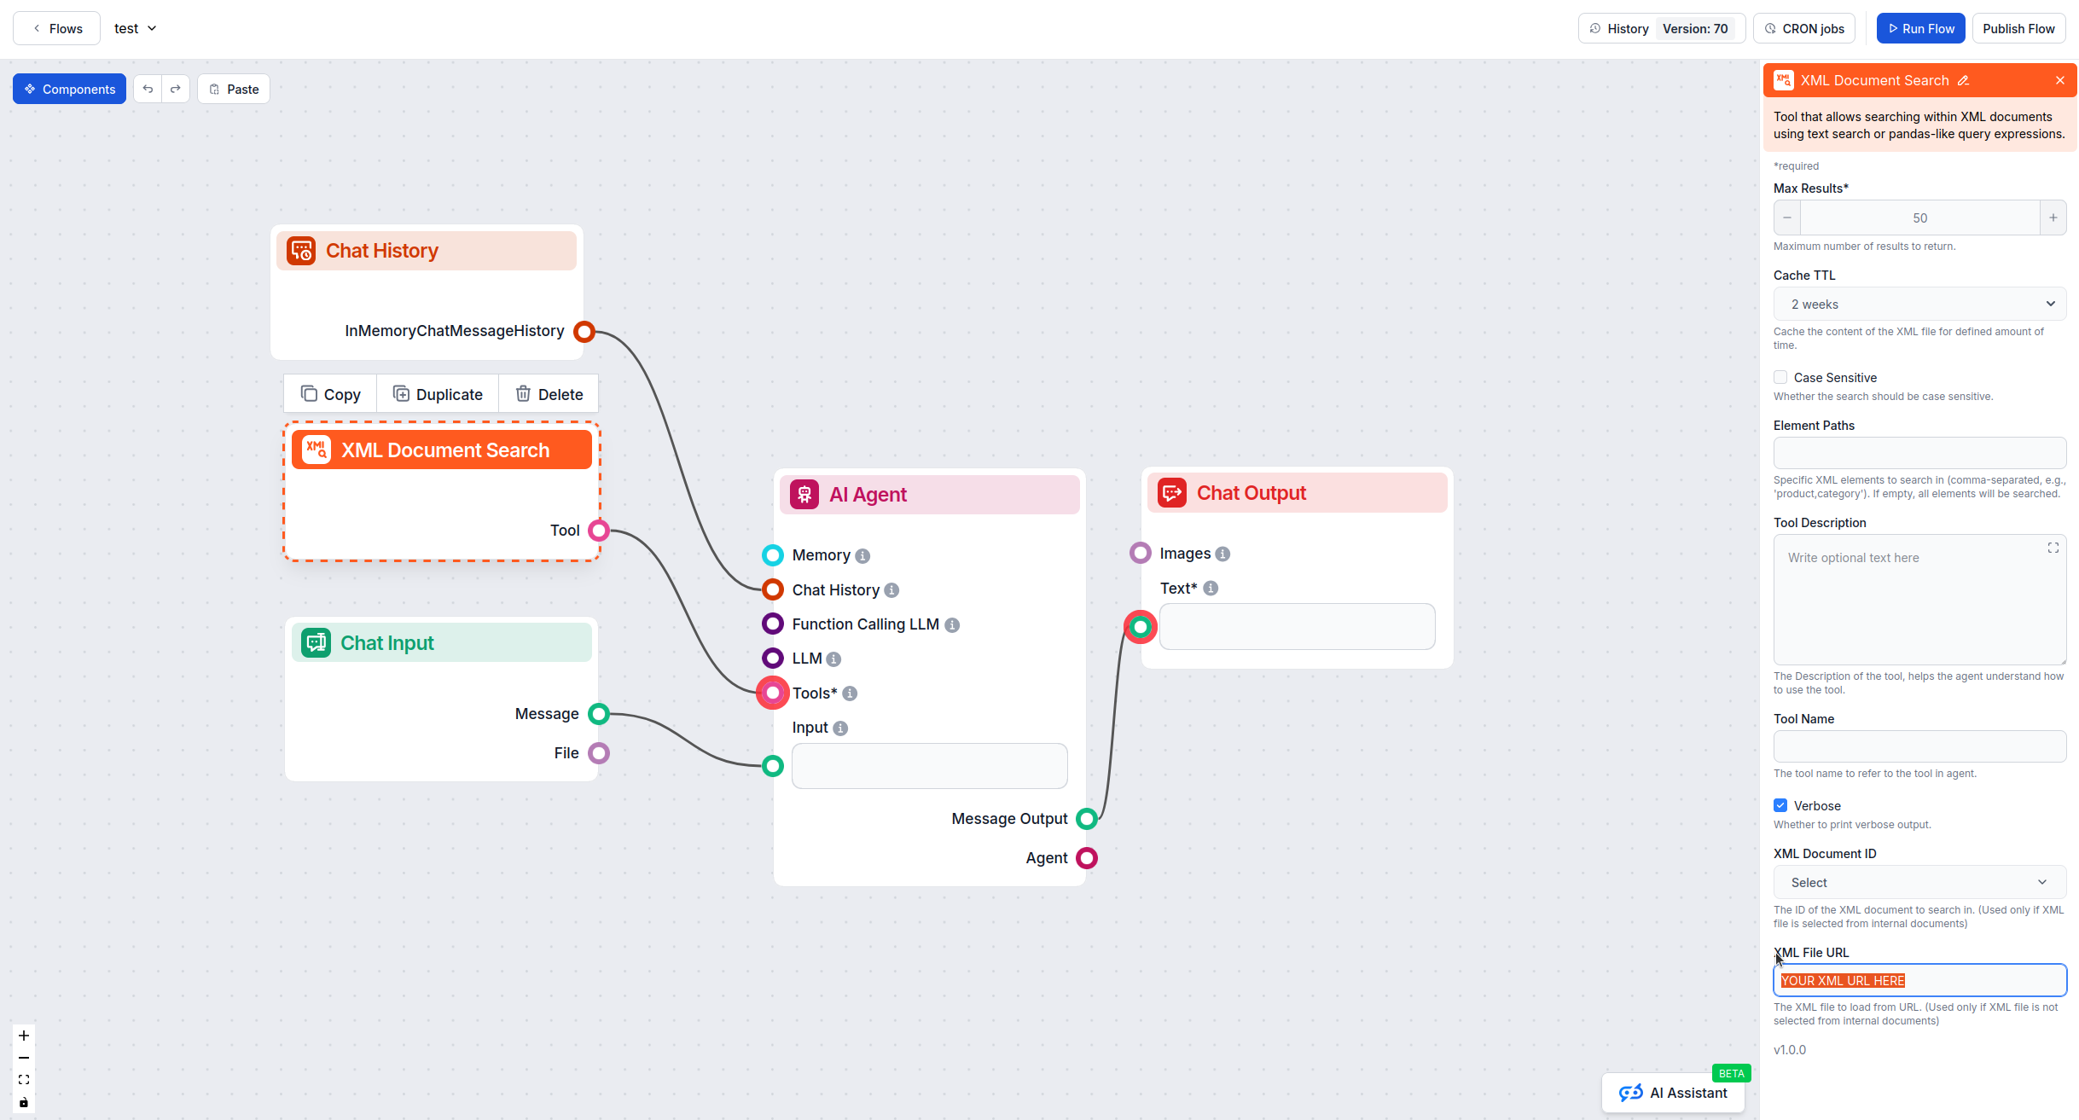Open the Cache TTL dropdown

(1919, 305)
